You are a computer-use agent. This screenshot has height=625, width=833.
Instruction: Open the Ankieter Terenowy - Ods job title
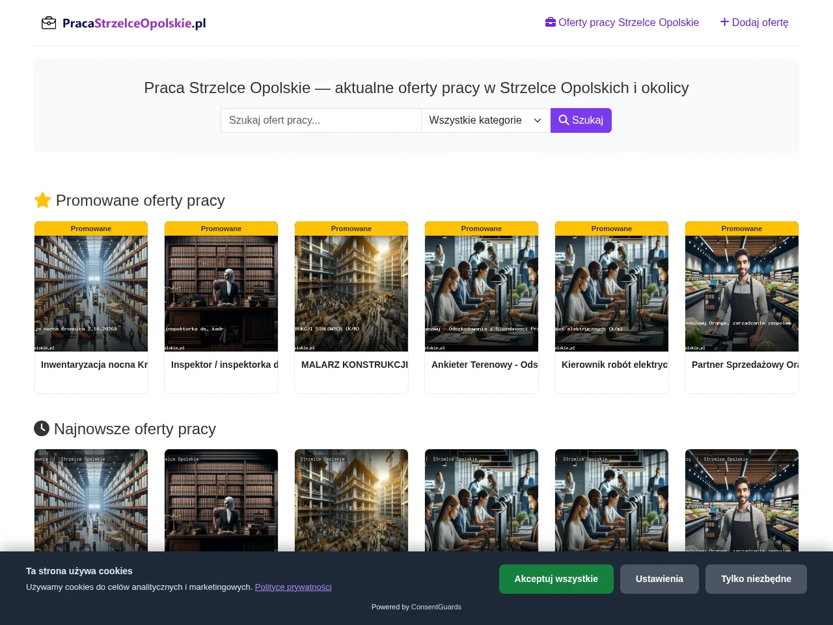[x=485, y=365]
